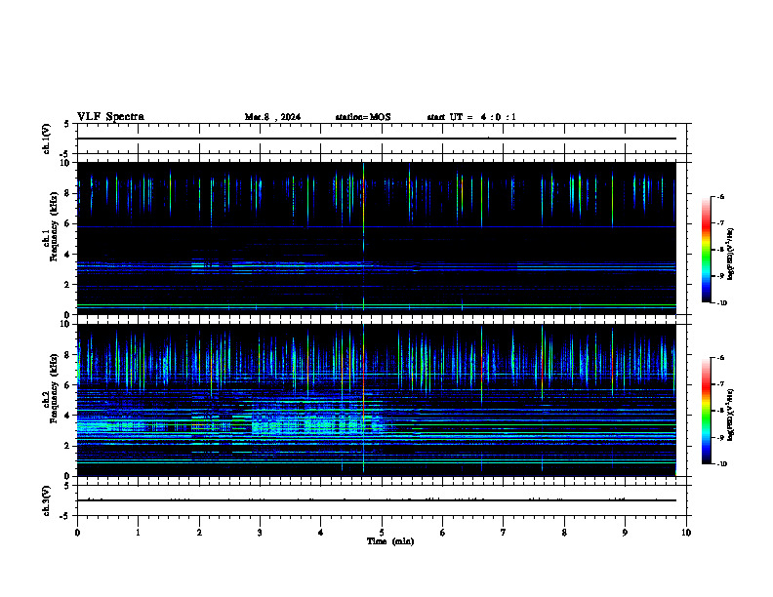
Task: Select the ch.2 "Frequency (kHz)" axis label
Action: tap(54, 388)
